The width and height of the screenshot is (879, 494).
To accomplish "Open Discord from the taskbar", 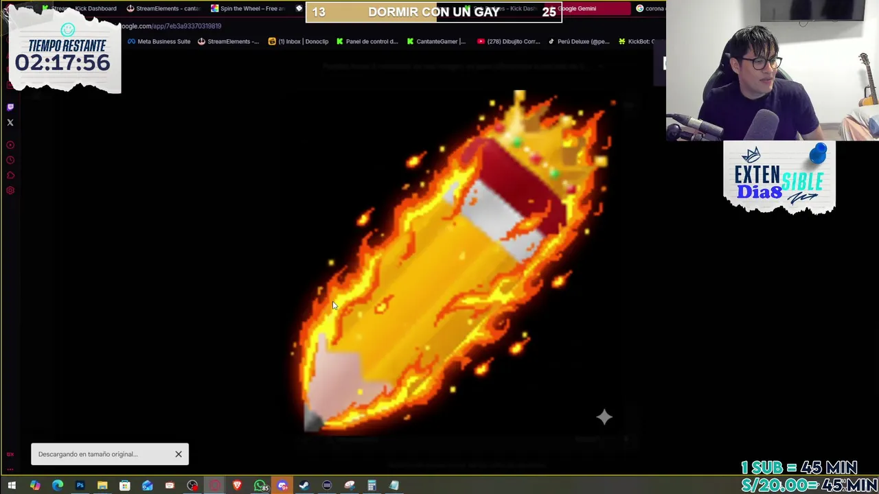I will pos(282,486).
